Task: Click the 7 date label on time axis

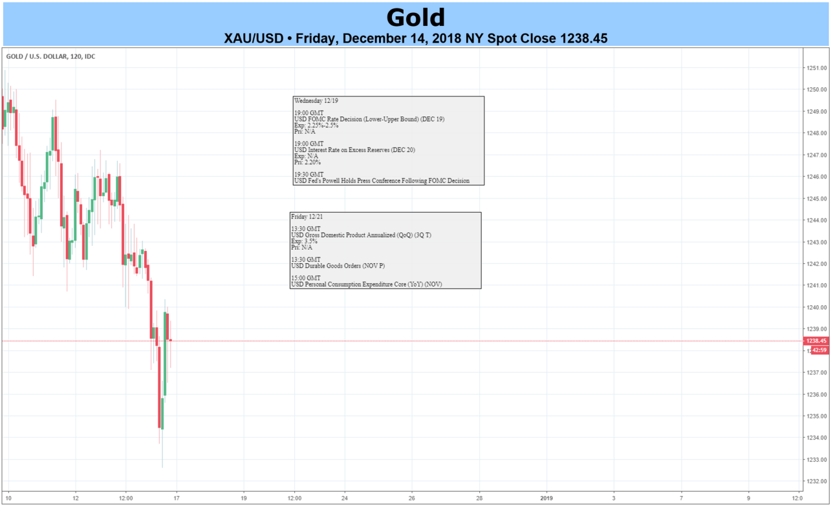Action: pyautogui.click(x=681, y=498)
